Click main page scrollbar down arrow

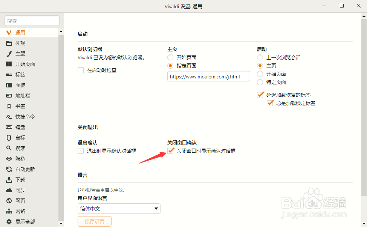tap(364, 224)
